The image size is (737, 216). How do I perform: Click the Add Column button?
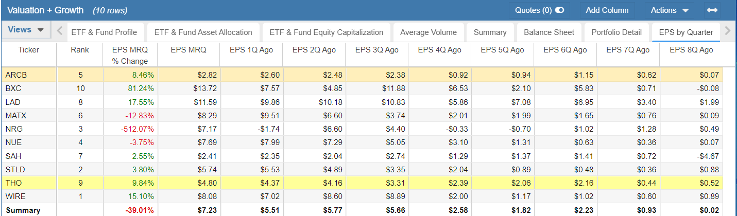607,10
